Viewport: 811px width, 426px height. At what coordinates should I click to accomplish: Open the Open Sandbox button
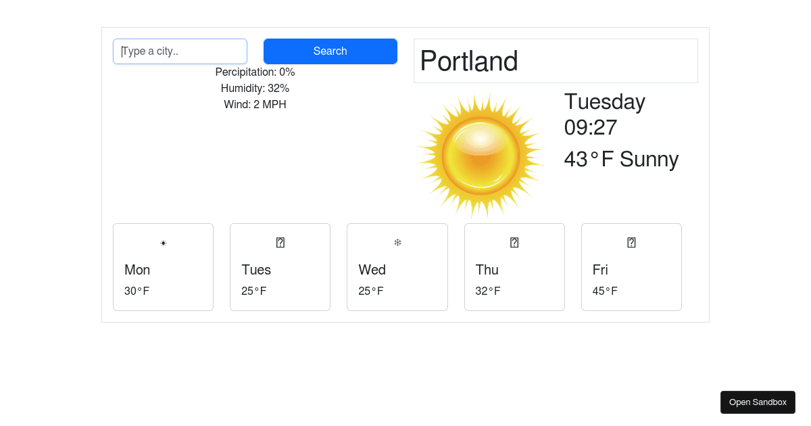[758, 402]
